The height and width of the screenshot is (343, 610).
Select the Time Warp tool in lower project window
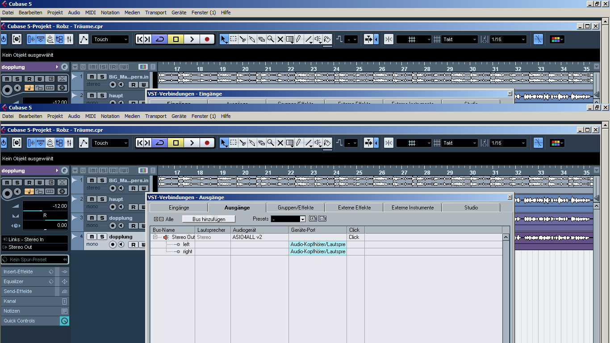pyautogui.click(x=290, y=143)
